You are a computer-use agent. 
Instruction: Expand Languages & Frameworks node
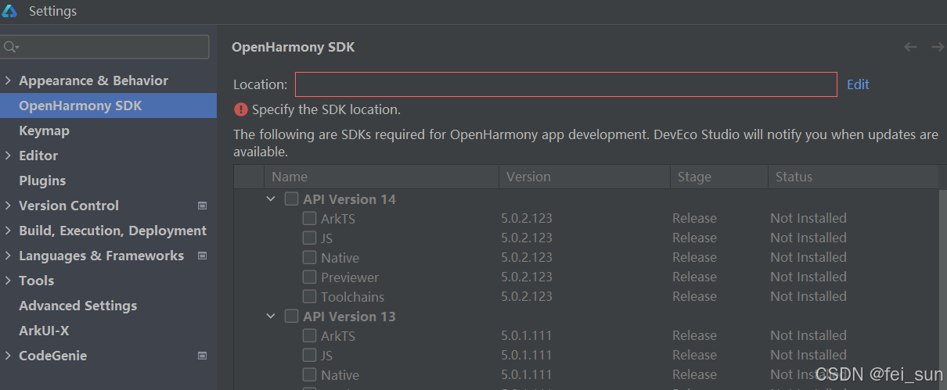[8, 256]
